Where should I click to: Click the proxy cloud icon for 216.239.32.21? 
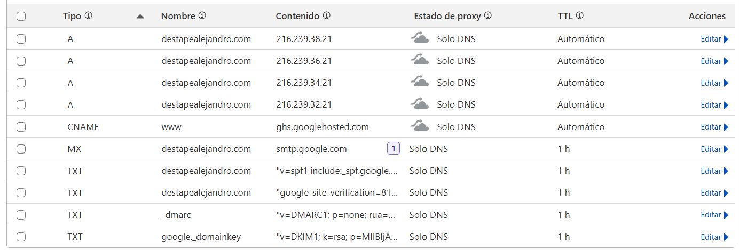[x=420, y=104]
